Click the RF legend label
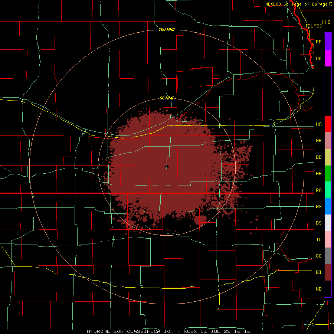This screenshot has height=334, width=334. coord(318,42)
